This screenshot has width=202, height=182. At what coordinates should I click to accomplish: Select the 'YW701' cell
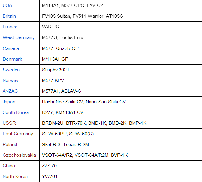click(x=121, y=177)
